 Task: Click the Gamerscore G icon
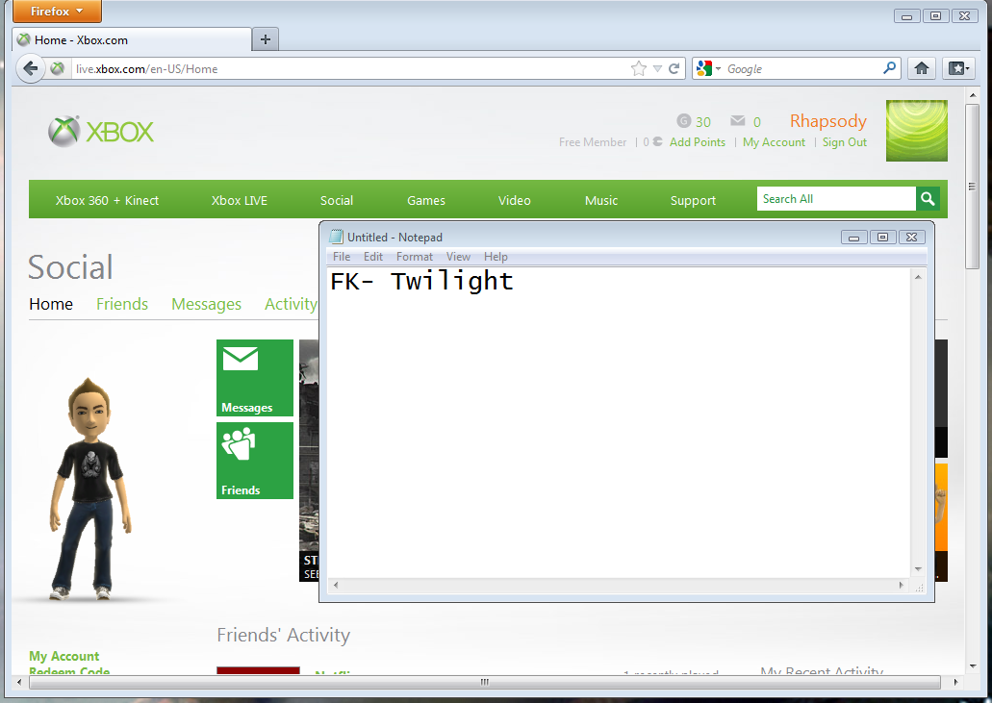pyautogui.click(x=683, y=121)
